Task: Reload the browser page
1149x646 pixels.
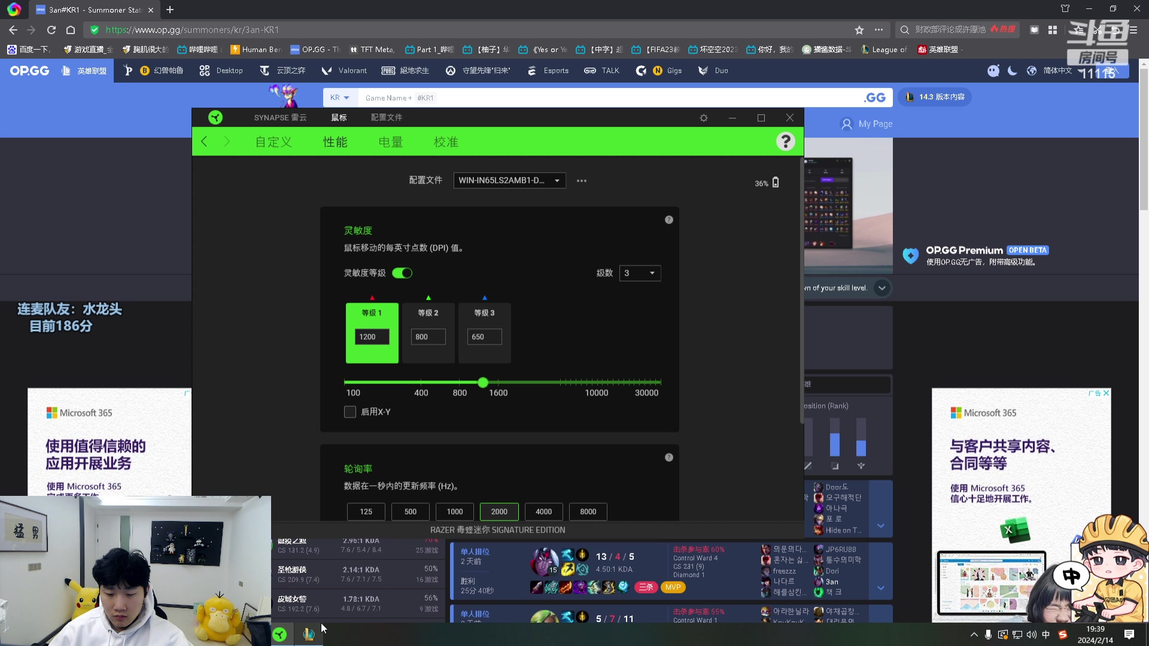Action: click(51, 30)
